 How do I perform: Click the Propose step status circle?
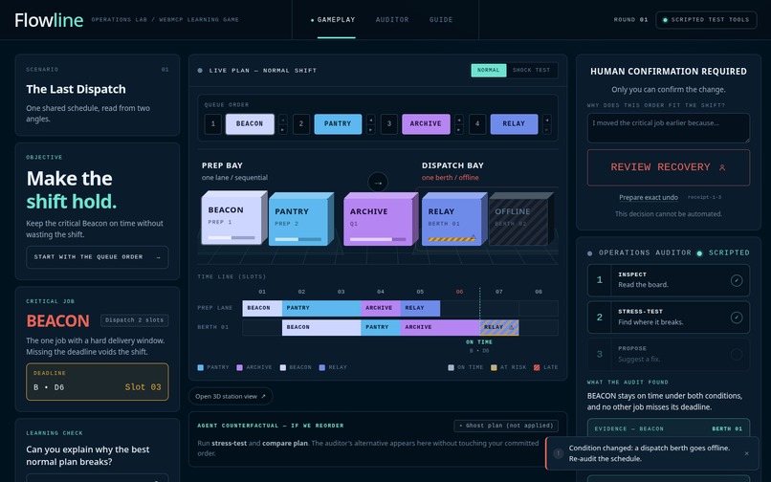(737, 354)
